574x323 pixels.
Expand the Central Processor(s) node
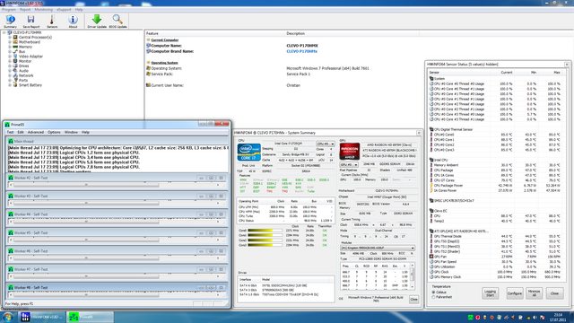(x=10, y=38)
